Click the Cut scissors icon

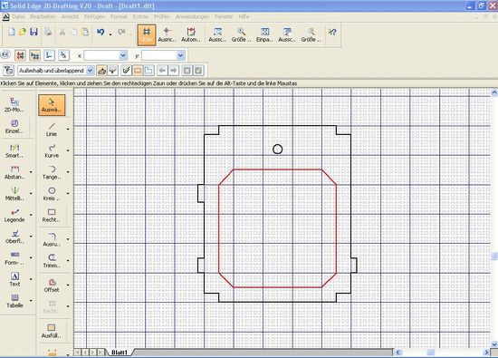62,32
